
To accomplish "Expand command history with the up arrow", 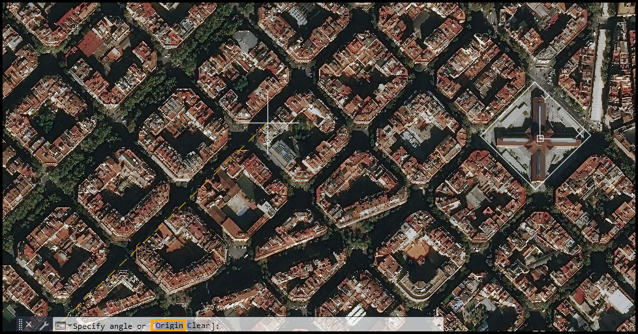I will (438, 325).
